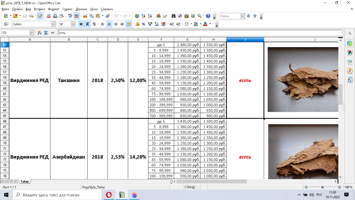
Task: Toggle Merge Cells
Action: 129,24
